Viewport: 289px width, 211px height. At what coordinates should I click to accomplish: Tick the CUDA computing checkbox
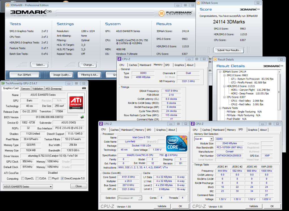(37, 178)
